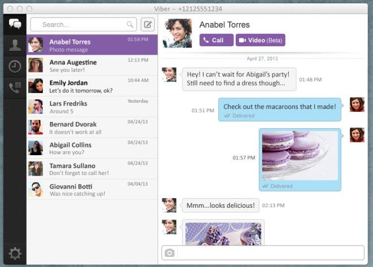Call Anabel Torres with Call button
The width and height of the screenshot is (373, 267).
coord(215,40)
